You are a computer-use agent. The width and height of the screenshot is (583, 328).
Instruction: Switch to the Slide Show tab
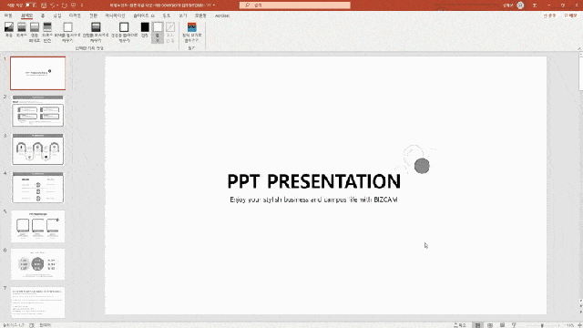coord(144,15)
